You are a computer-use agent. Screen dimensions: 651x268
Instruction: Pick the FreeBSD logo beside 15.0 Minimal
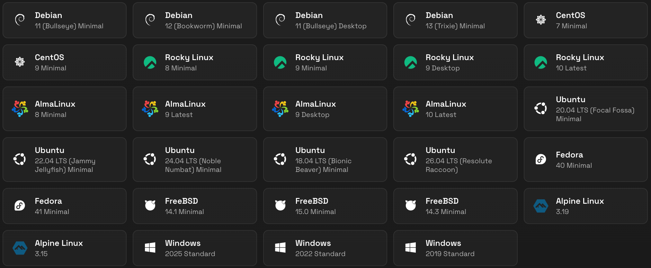click(281, 205)
